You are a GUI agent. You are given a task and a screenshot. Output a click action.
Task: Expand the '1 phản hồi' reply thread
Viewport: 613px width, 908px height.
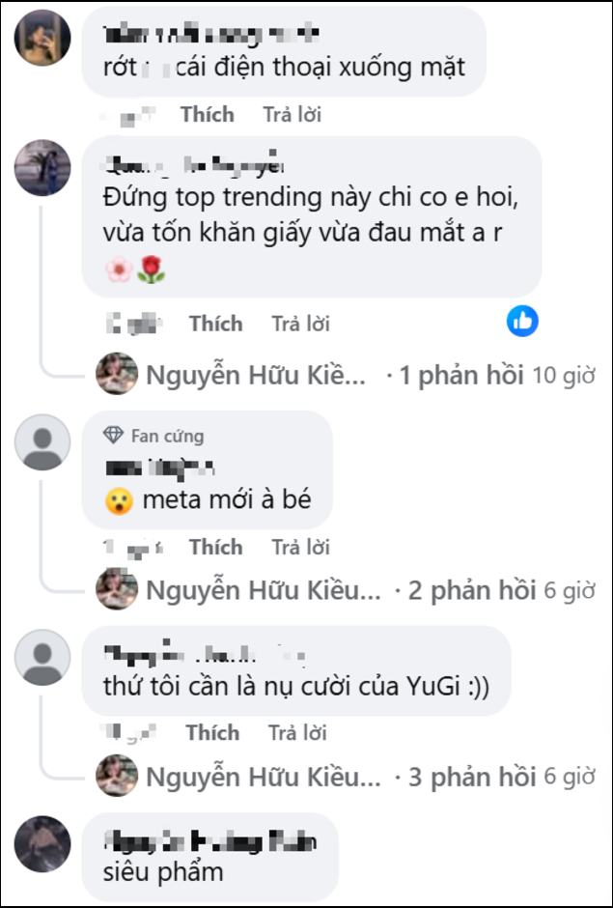coord(461,375)
